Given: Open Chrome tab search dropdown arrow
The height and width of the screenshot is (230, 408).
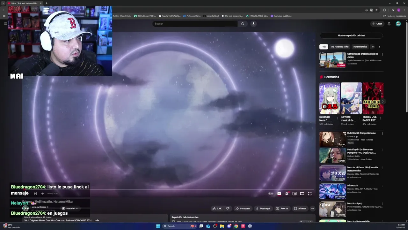Looking at the screenshot, I should (3, 3).
